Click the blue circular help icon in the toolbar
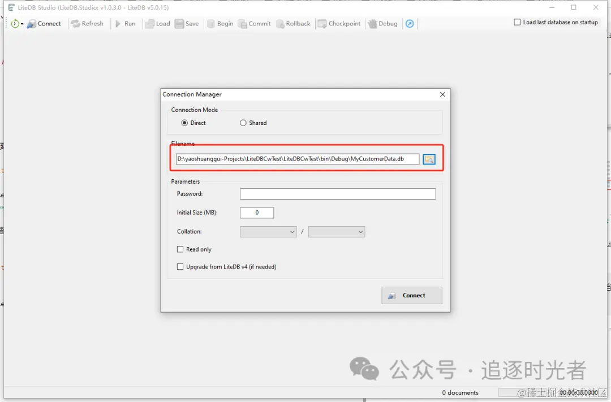This screenshot has width=611, height=402. [410, 24]
